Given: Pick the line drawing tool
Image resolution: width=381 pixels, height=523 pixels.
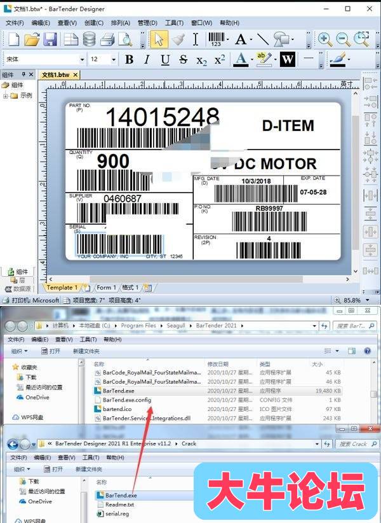Looking at the screenshot, I should [x=263, y=39].
